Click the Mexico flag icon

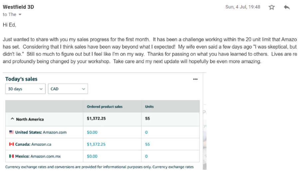(x=11, y=156)
